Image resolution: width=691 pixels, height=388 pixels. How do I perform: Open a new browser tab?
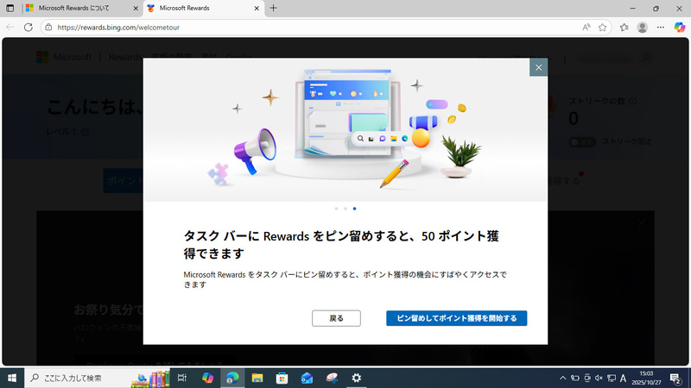coord(273,8)
